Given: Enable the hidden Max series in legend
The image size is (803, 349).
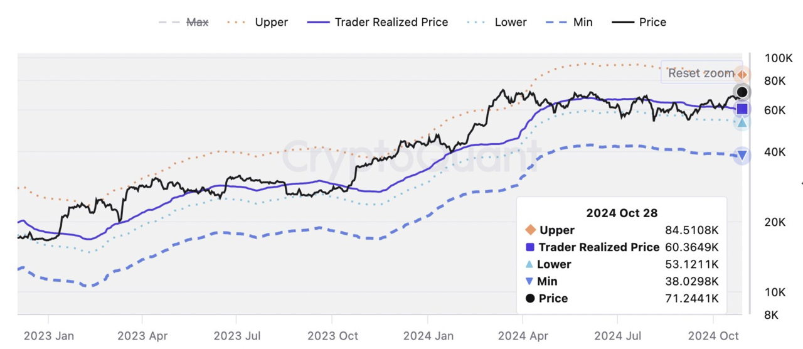Looking at the screenshot, I should (183, 22).
